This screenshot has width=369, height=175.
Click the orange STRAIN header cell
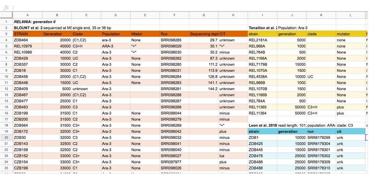(27, 34)
